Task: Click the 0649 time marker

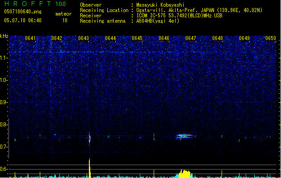Action: (x=244, y=38)
